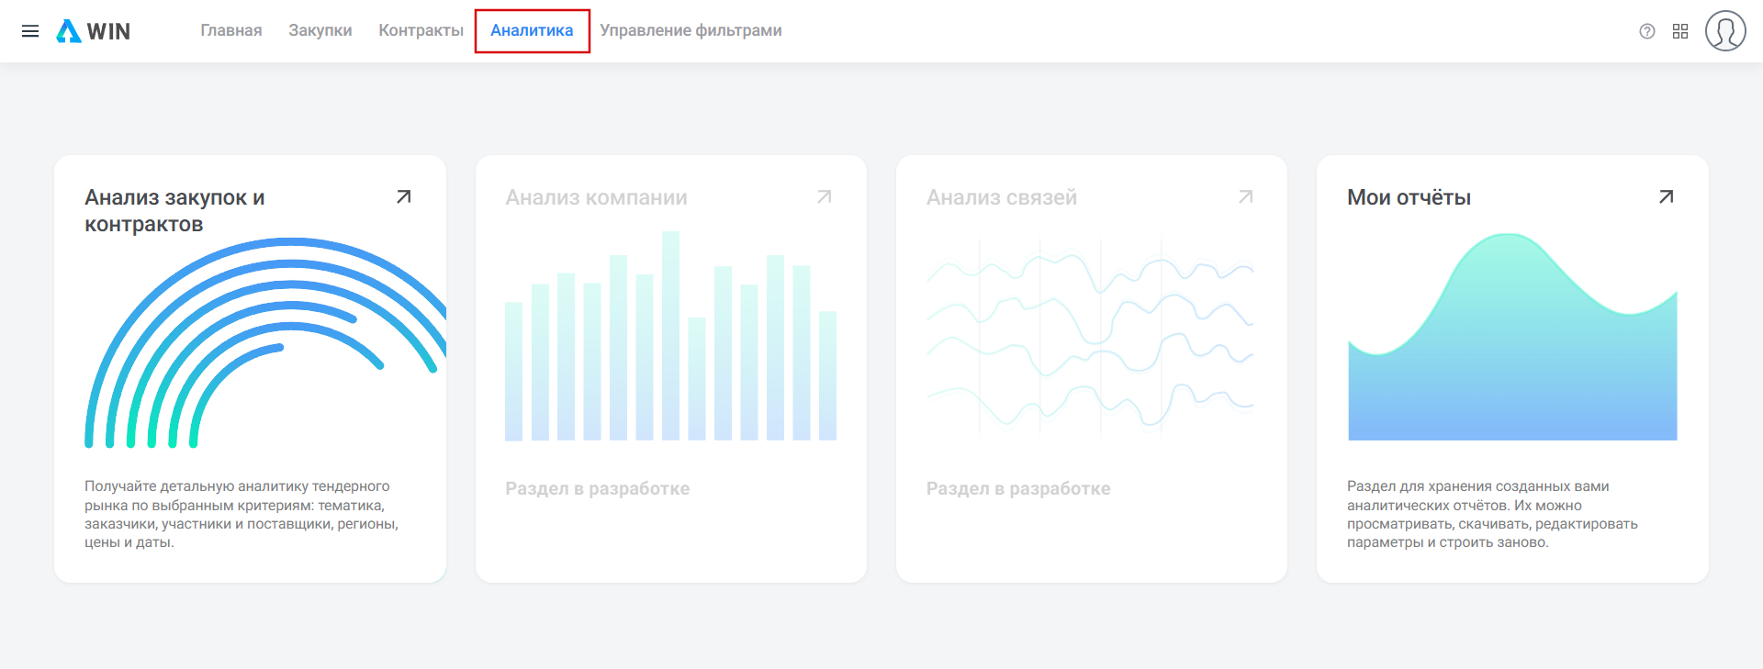Open the Контракты tab

click(421, 30)
